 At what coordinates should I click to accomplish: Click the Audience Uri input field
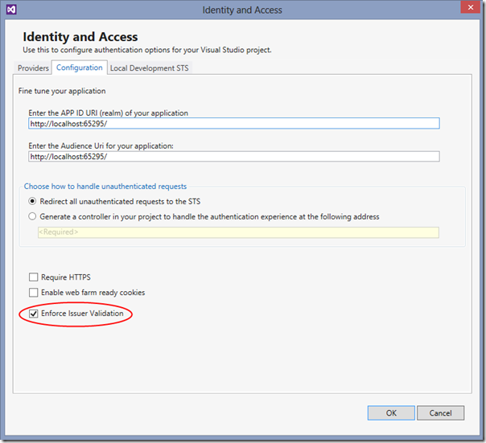tap(234, 157)
